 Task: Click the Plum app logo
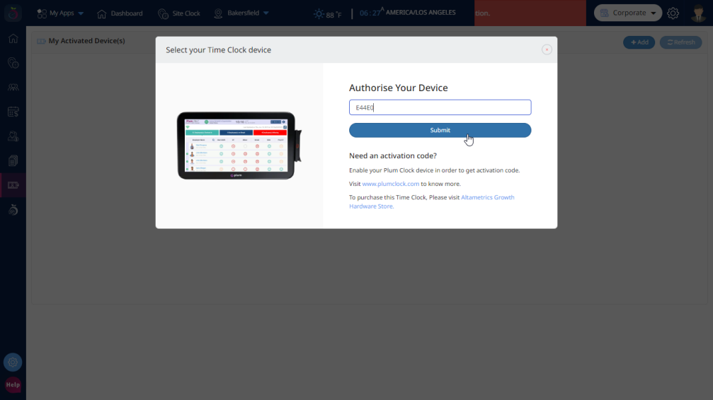tap(13, 13)
